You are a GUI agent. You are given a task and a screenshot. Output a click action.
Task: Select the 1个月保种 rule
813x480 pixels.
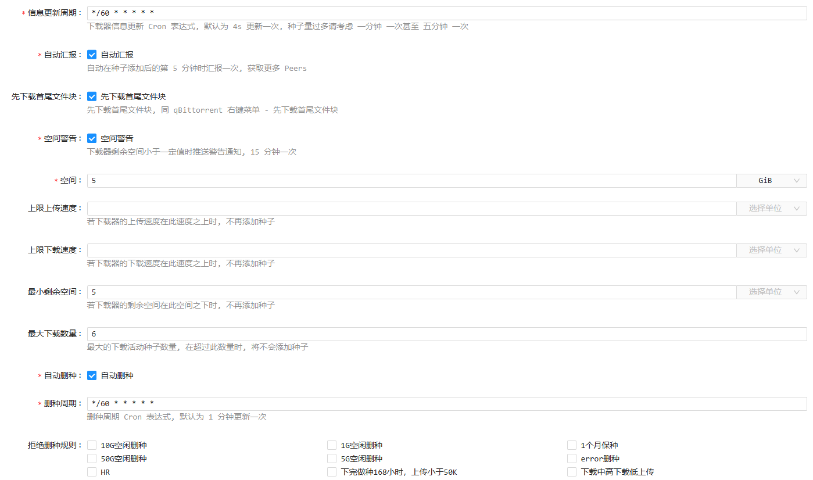tap(572, 445)
